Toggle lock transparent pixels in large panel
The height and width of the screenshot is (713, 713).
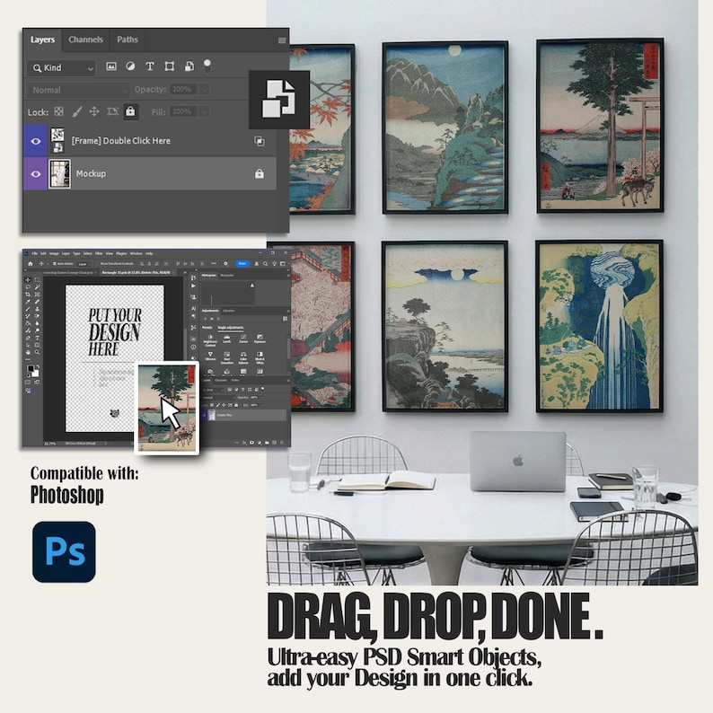click(x=58, y=111)
